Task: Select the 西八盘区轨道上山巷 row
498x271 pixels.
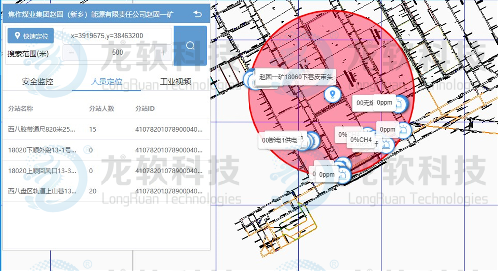Action: (42, 190)
